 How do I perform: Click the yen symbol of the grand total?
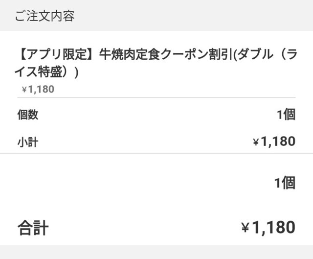pos(246,228)
